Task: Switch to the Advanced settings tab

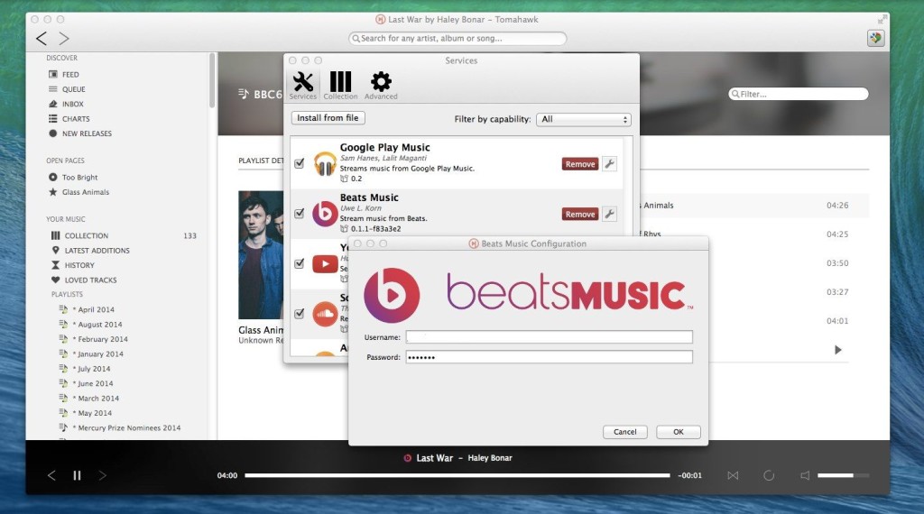Action: (x=381, y=86)
